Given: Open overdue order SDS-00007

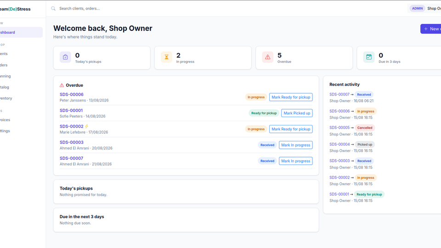Looking at the screenshot, I should tap(72, 158).
